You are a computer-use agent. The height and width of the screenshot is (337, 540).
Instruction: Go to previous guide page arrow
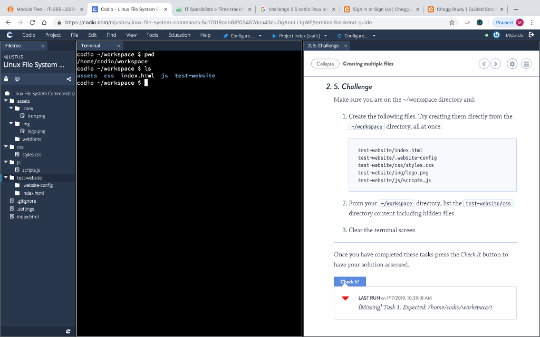point(484,64)
